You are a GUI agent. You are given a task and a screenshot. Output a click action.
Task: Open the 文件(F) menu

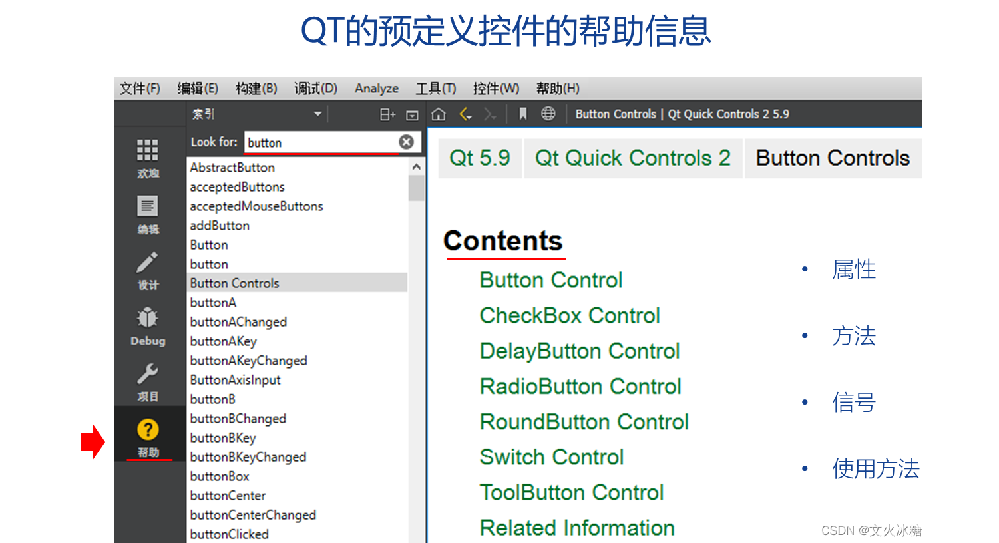(140, 88)
